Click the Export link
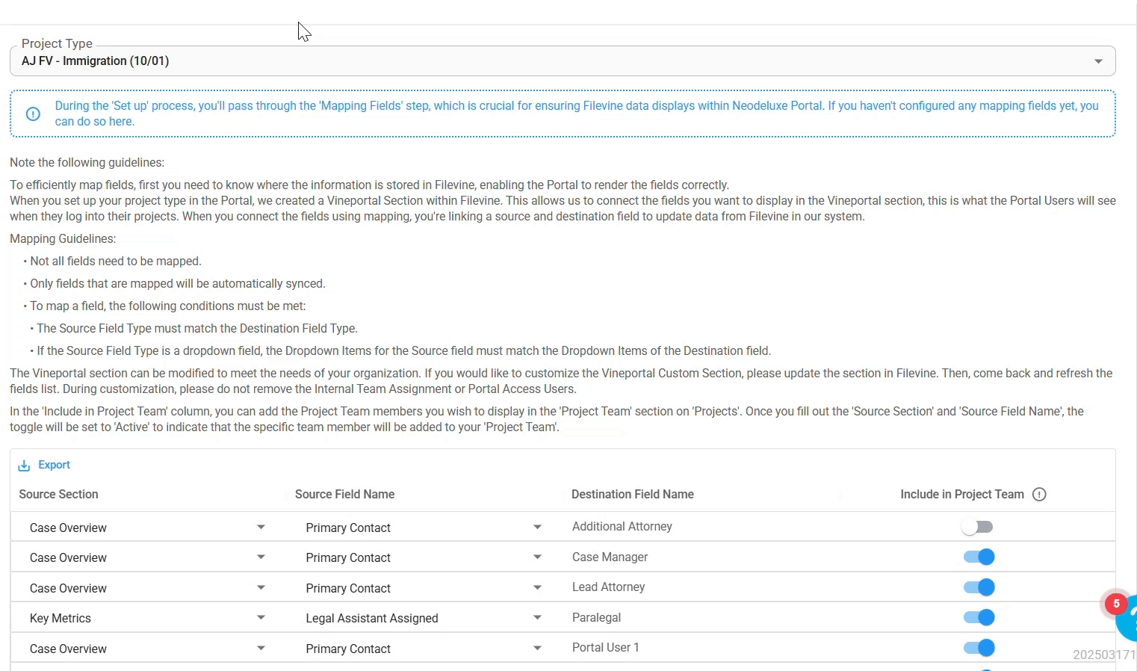This screenshot has width=1137, height=671. (x=54, y=465)
